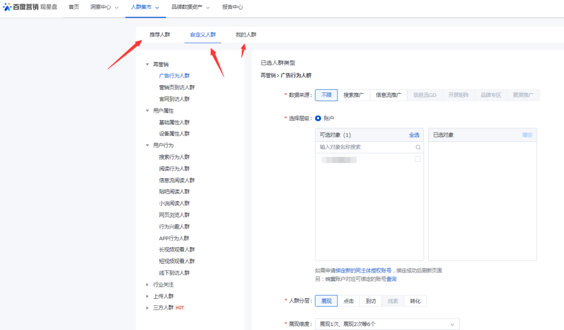Collapse the 用户行为 tree group
The image size is (564, 330).
pyautogui.click(x=147, y=145)
